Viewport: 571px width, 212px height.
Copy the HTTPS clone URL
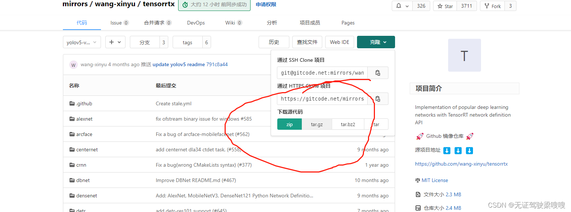pyautogui.click(x=378, y=99)
